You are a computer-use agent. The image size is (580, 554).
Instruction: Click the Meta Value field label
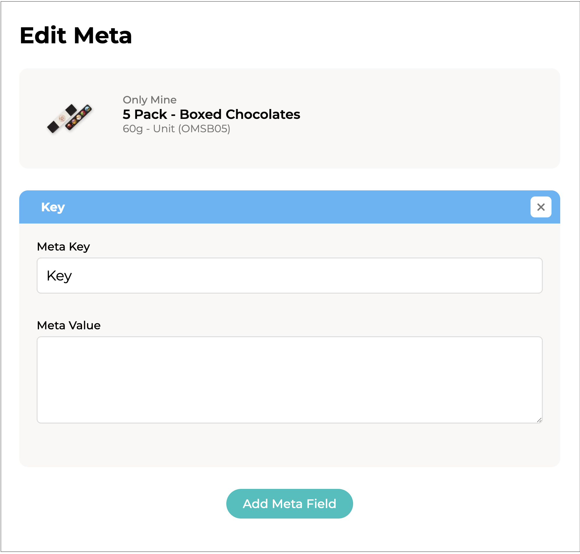(x=69, y=326)
